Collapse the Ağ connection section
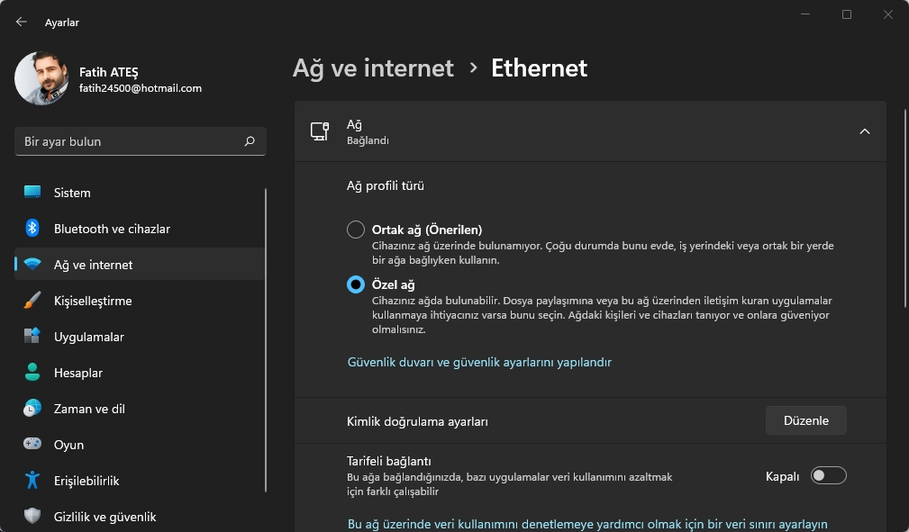The height and width of the screenshot is (532, 909). pos(865,131)
